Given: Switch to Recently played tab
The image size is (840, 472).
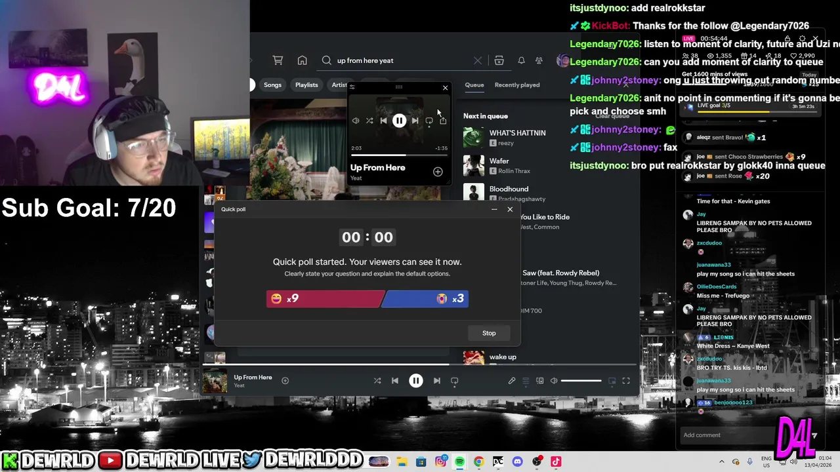Looking at the screenshot, I should tap(517, 85).
